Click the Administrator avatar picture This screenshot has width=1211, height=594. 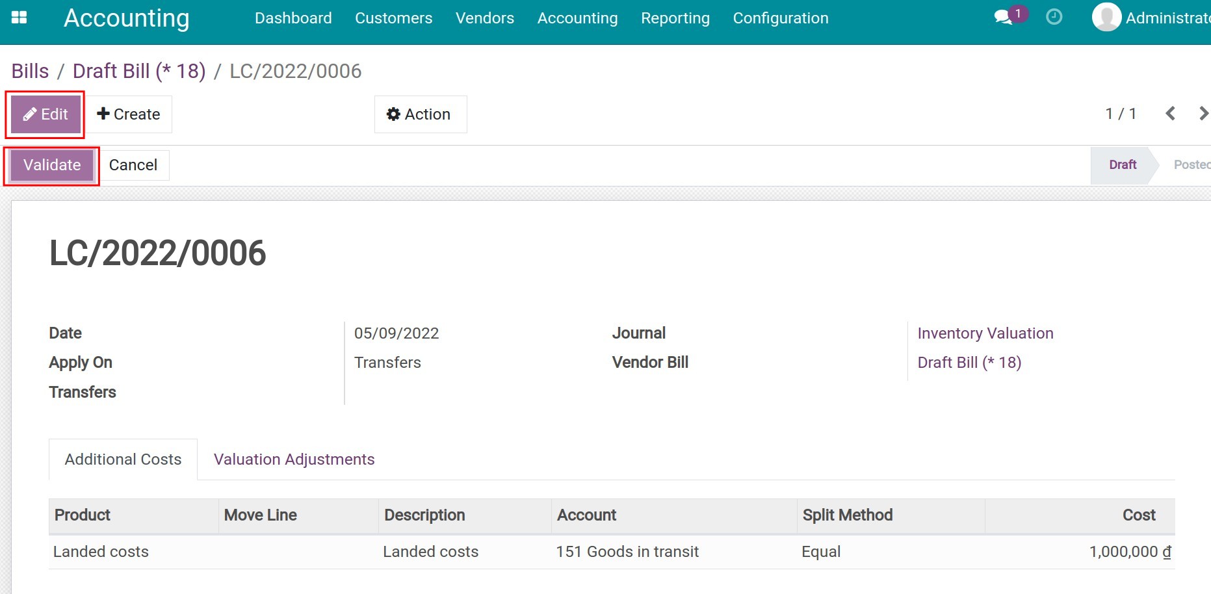[1106, 18]
